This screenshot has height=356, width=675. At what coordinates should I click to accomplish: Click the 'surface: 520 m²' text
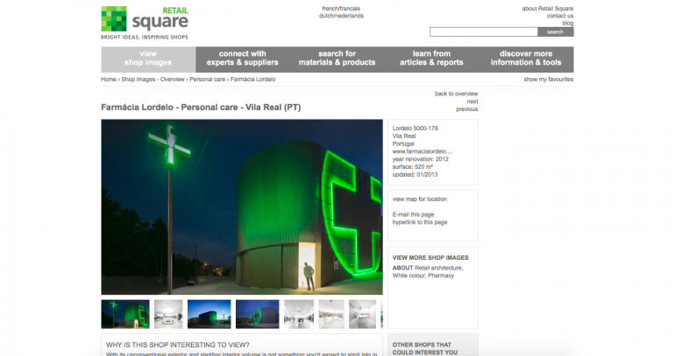(412, 167)
